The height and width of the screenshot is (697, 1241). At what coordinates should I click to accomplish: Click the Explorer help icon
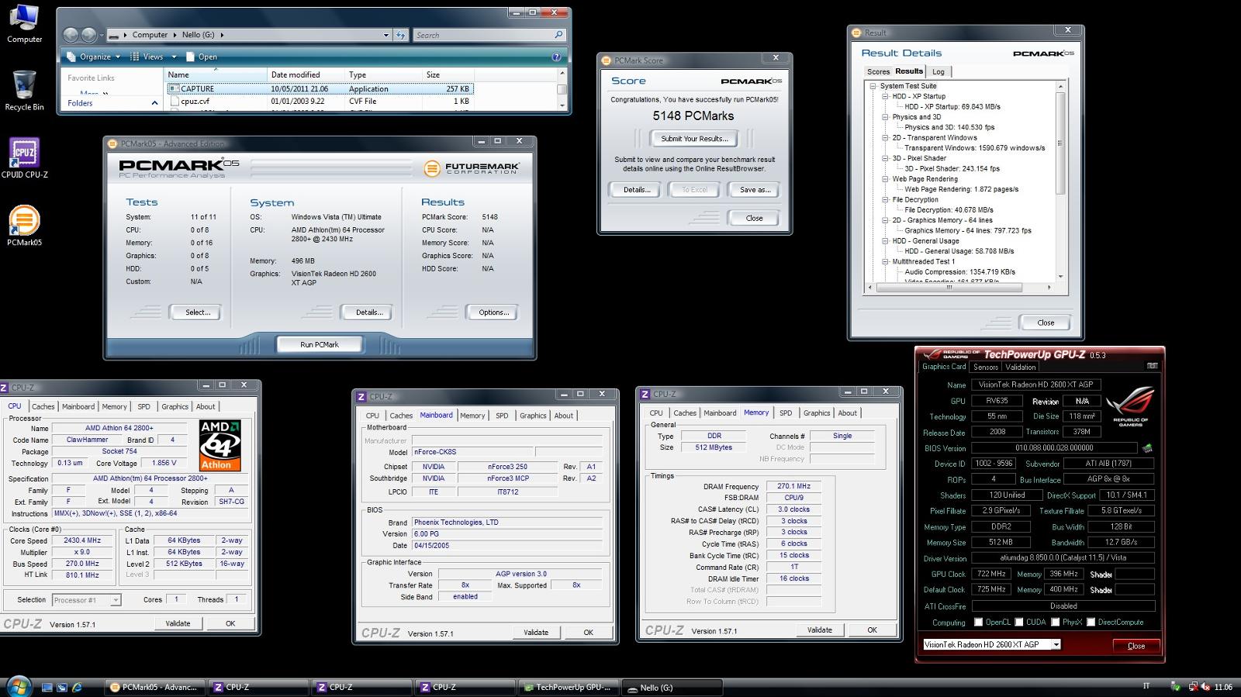tap(556, 57)
